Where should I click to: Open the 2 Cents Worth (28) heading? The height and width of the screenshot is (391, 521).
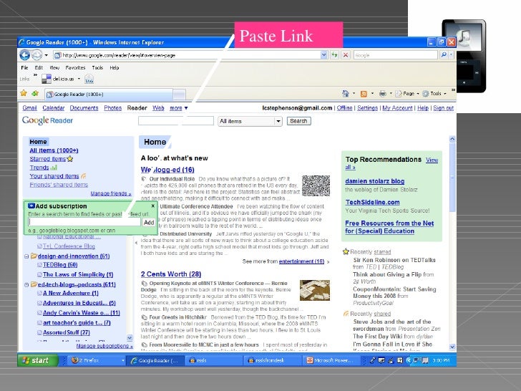[171, 274]
